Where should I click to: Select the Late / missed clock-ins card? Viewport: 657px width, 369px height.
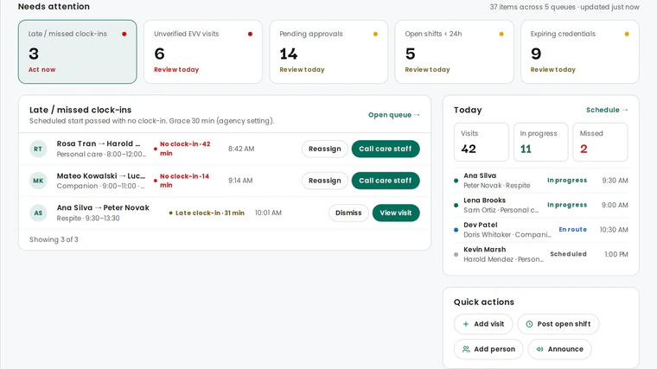click(x=78, y=52)
